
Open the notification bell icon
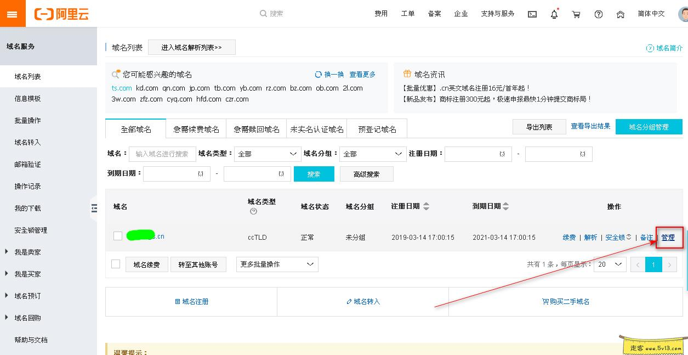554,14
